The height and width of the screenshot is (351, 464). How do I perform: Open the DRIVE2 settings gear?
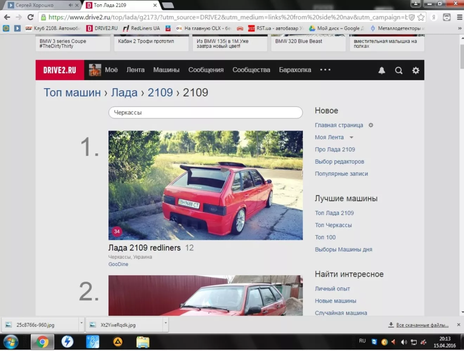tap(416, 70)
